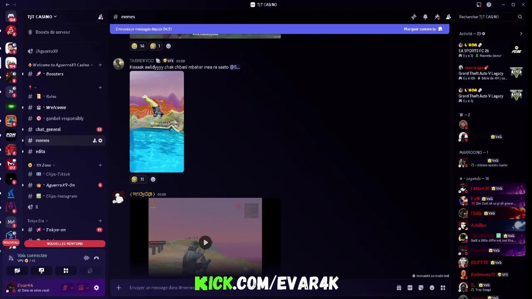The height and width of the screenshot is (299, 532).
Task: Invite people icon beside server name
Action: [101, 17]
